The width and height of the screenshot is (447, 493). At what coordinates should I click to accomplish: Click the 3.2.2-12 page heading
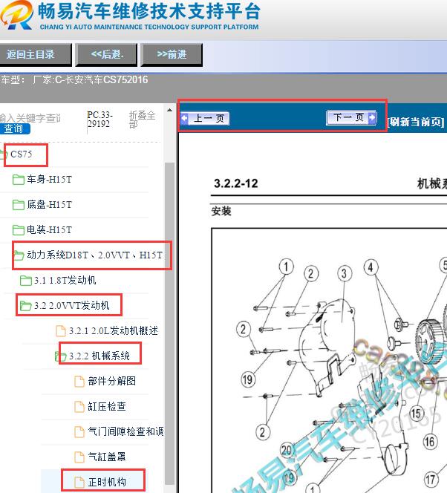coord(236,183)
